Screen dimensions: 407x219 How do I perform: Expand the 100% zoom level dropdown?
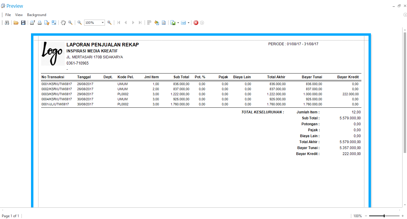(x=103, y=23)
